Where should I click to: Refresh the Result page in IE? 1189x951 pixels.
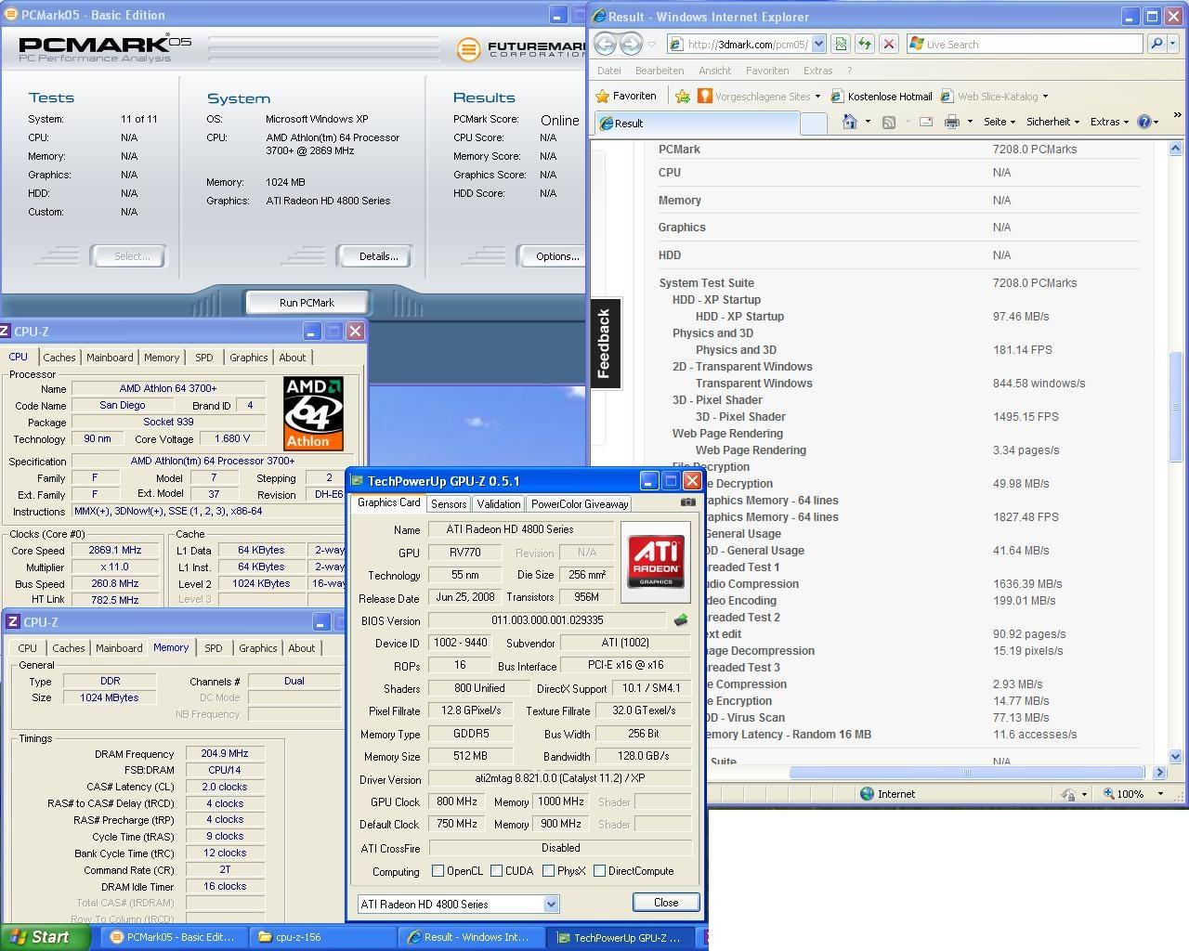pyautogui.click(x=865, y=44)
